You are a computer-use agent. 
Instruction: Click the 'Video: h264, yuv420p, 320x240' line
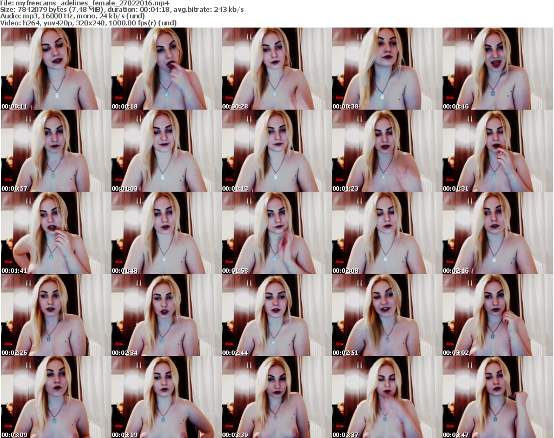click(x=88, y=23)
